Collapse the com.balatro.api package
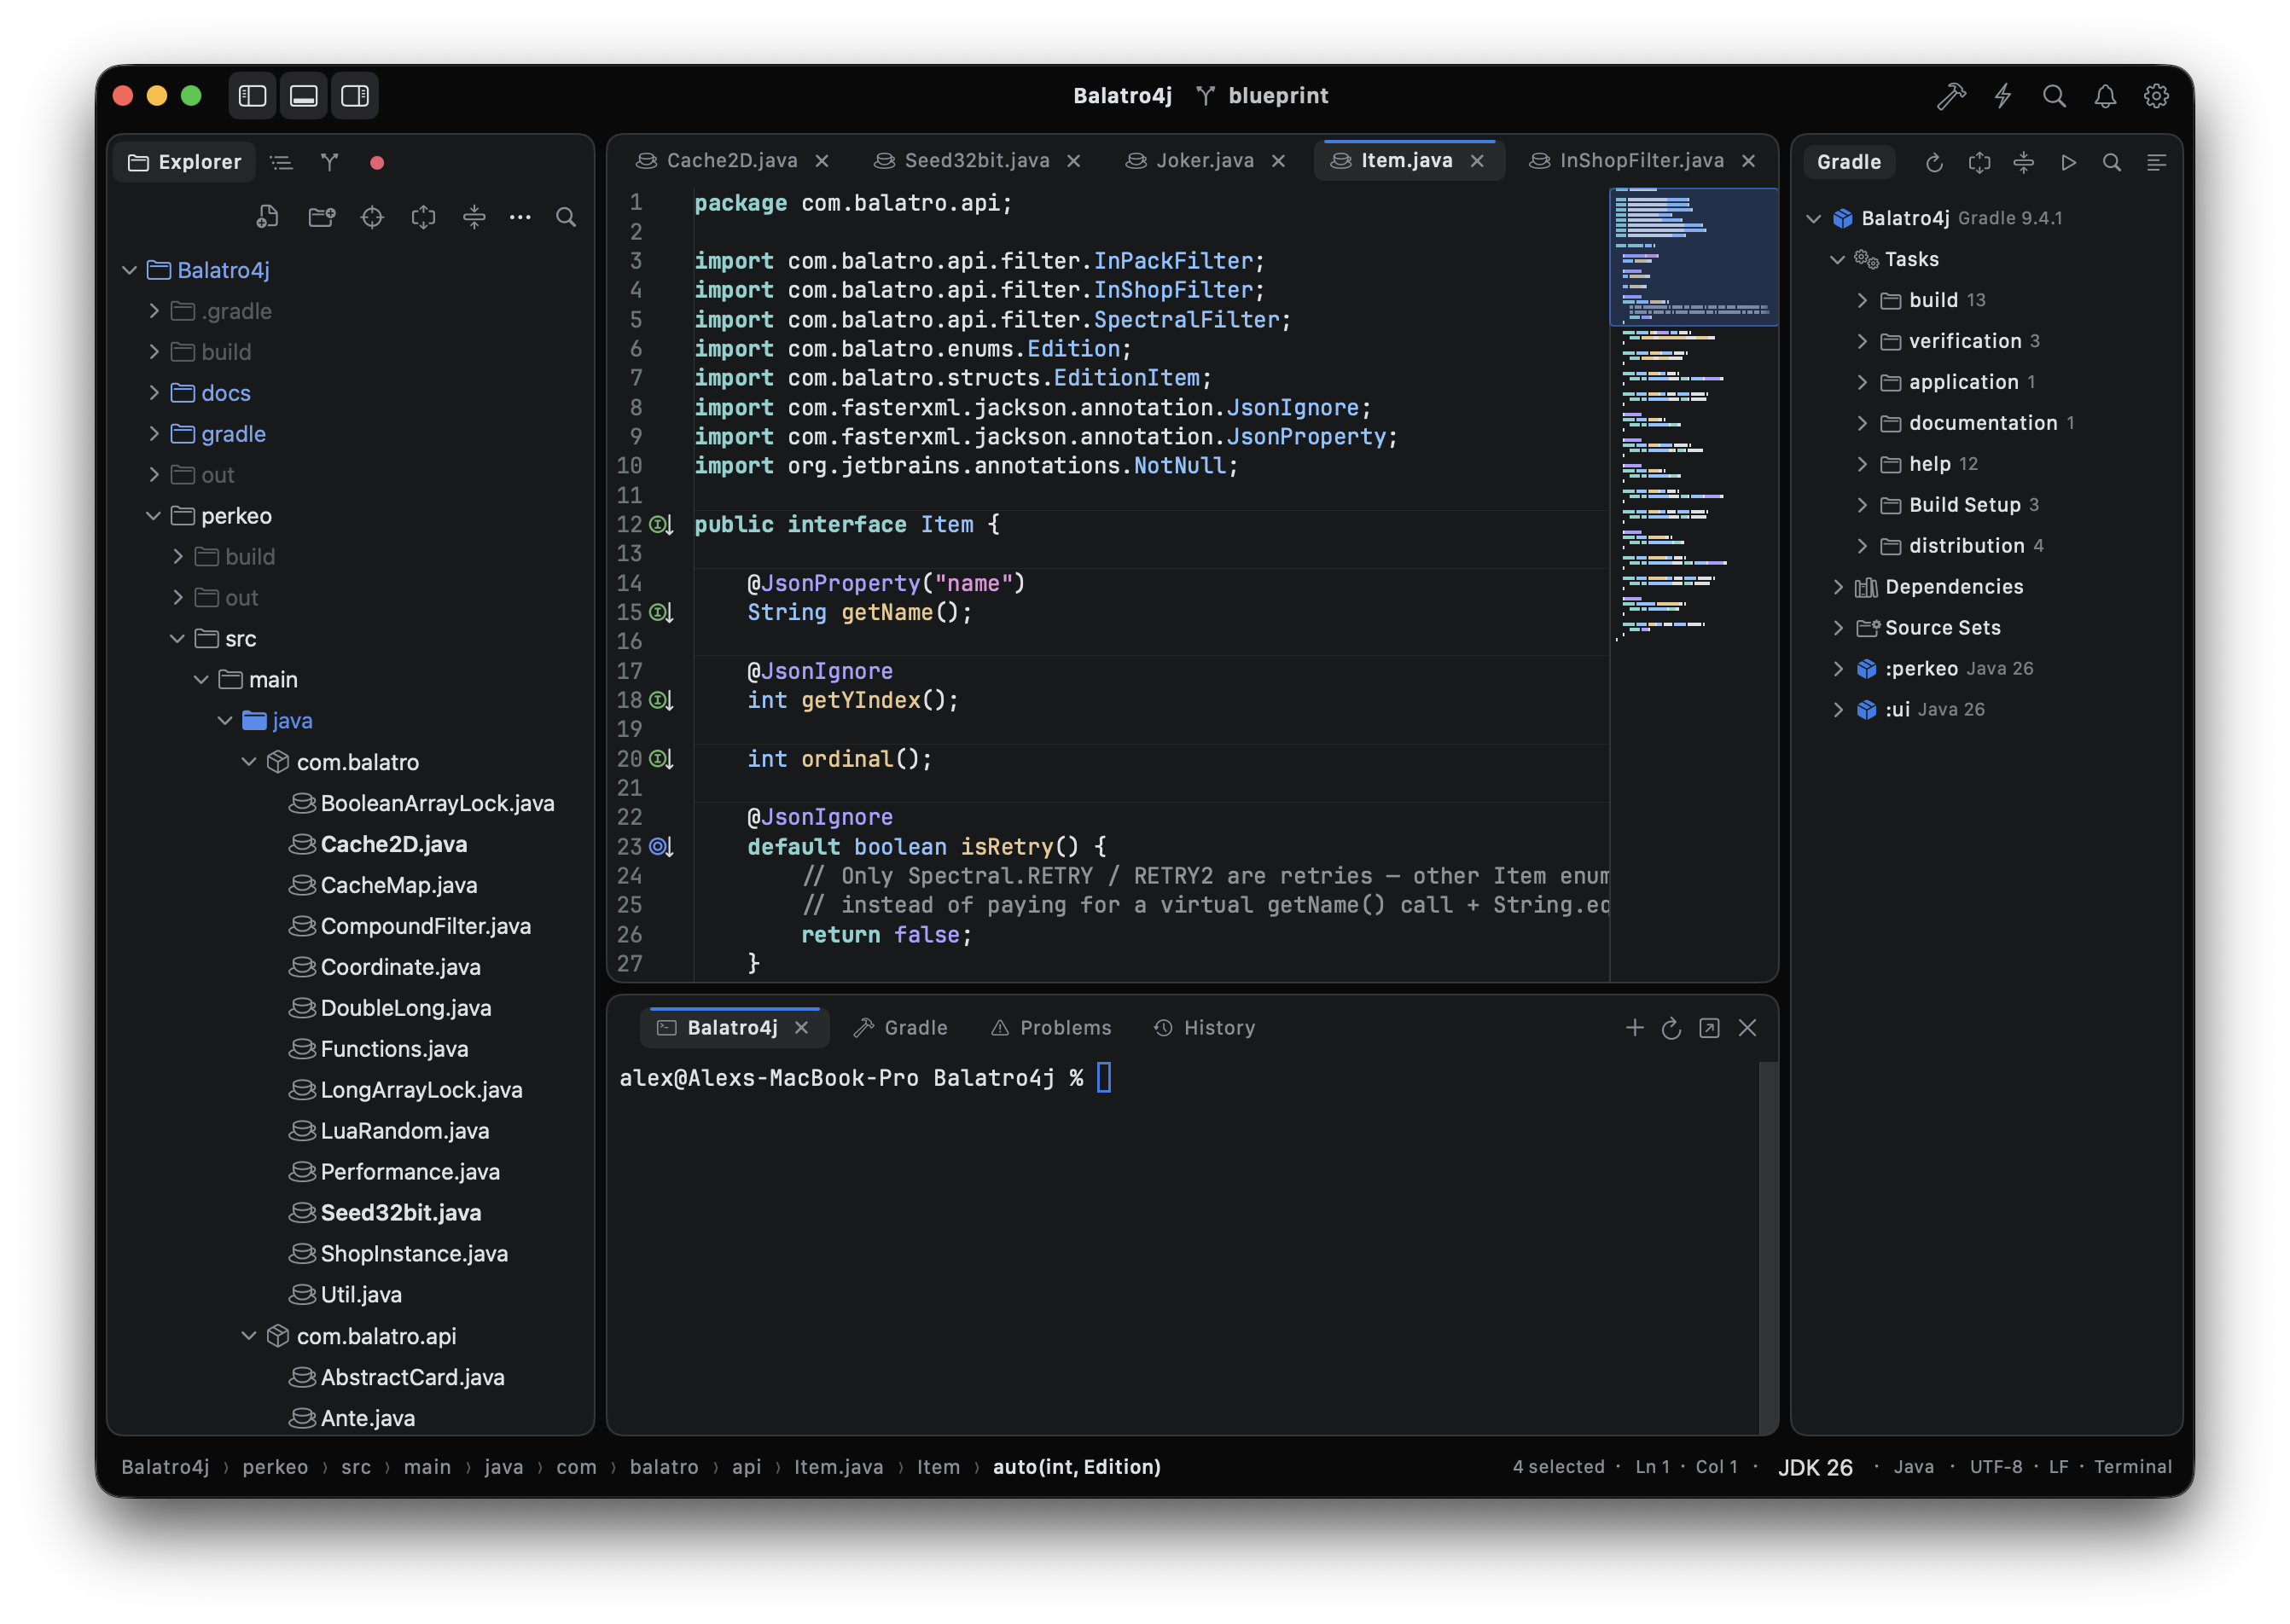Screen dimensions: 2290x1624 point(249,1336)
